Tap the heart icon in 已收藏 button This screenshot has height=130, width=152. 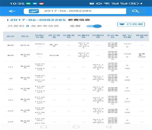[122, 24]
